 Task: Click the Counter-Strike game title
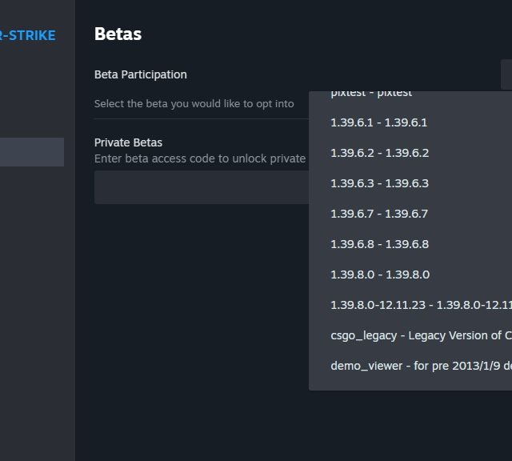click(x=28, y=35)
